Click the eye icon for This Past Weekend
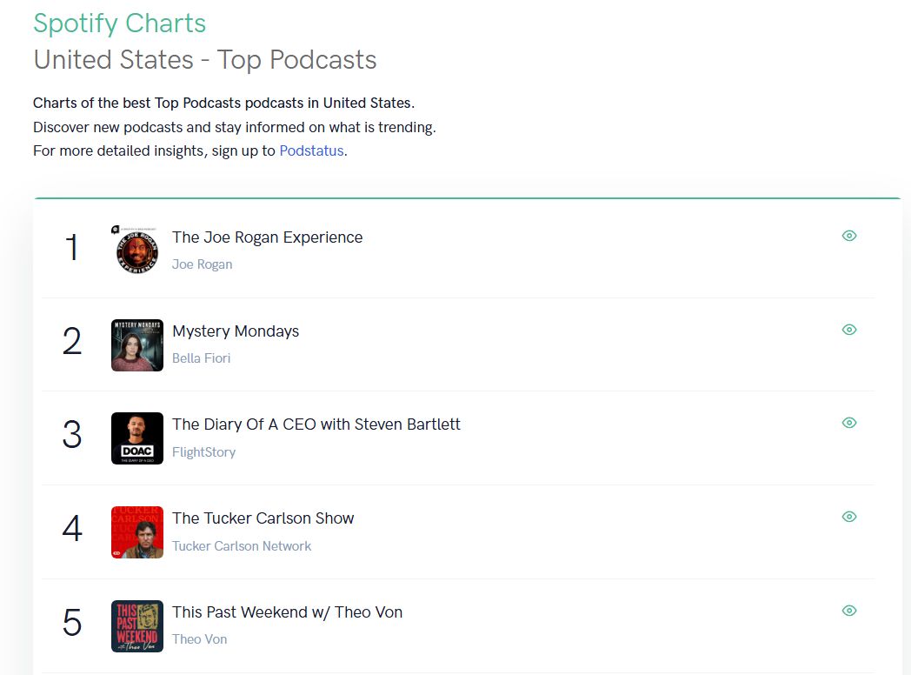Image resolution: width=911 pixels, height=675 pixels. 849,611
